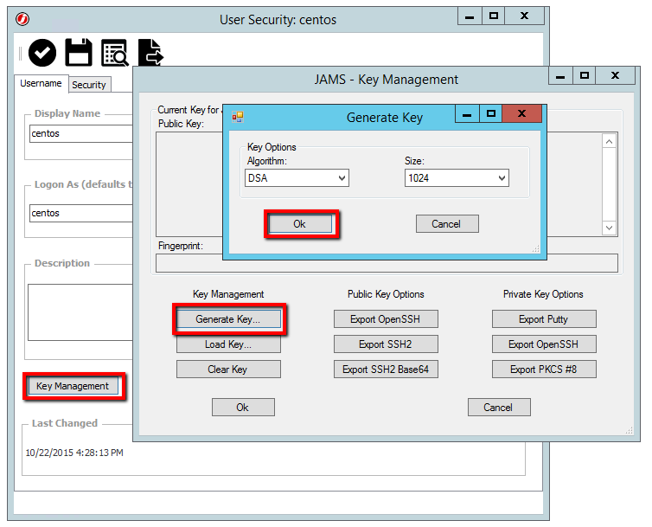652x527 pixels.
Task: Click the export document arrow icon
Action: pos(150,53)
